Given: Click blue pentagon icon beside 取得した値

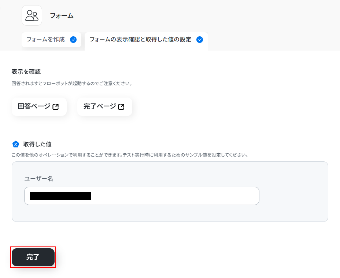Looking at the screenshot, I should (x=15, y=144).
